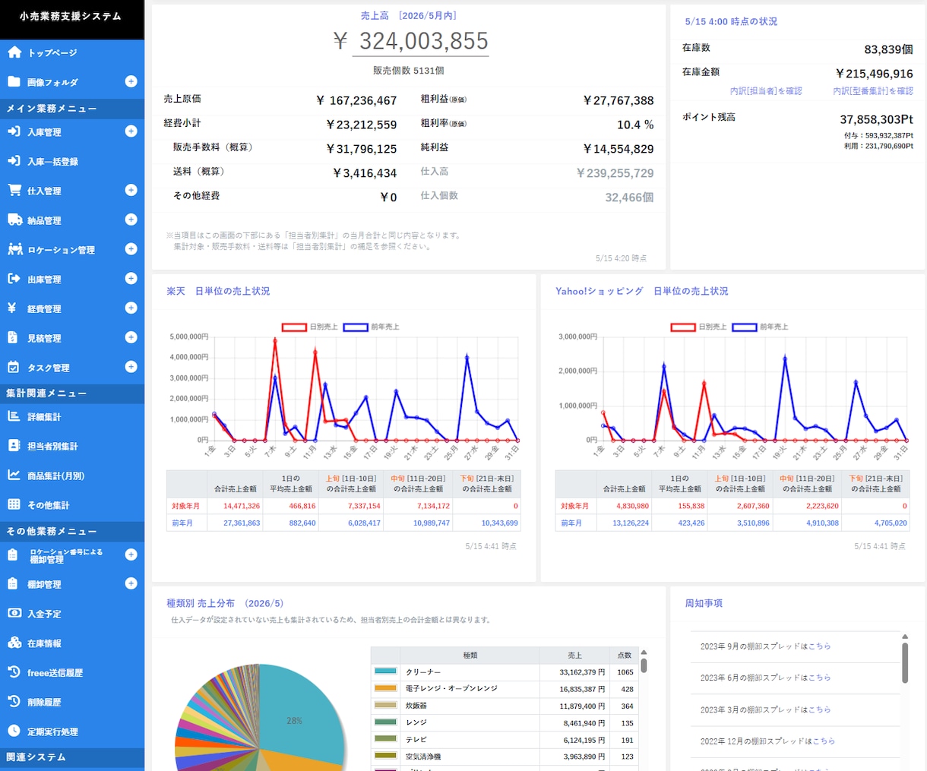Expand the ロケーション管理 submenu plus button
This screenshot has width=927, height=771.
point(131,249)
